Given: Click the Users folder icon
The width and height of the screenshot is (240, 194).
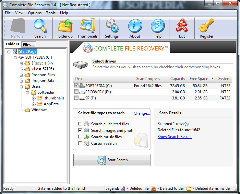Looking at the screenshot, I should point(27,86).
